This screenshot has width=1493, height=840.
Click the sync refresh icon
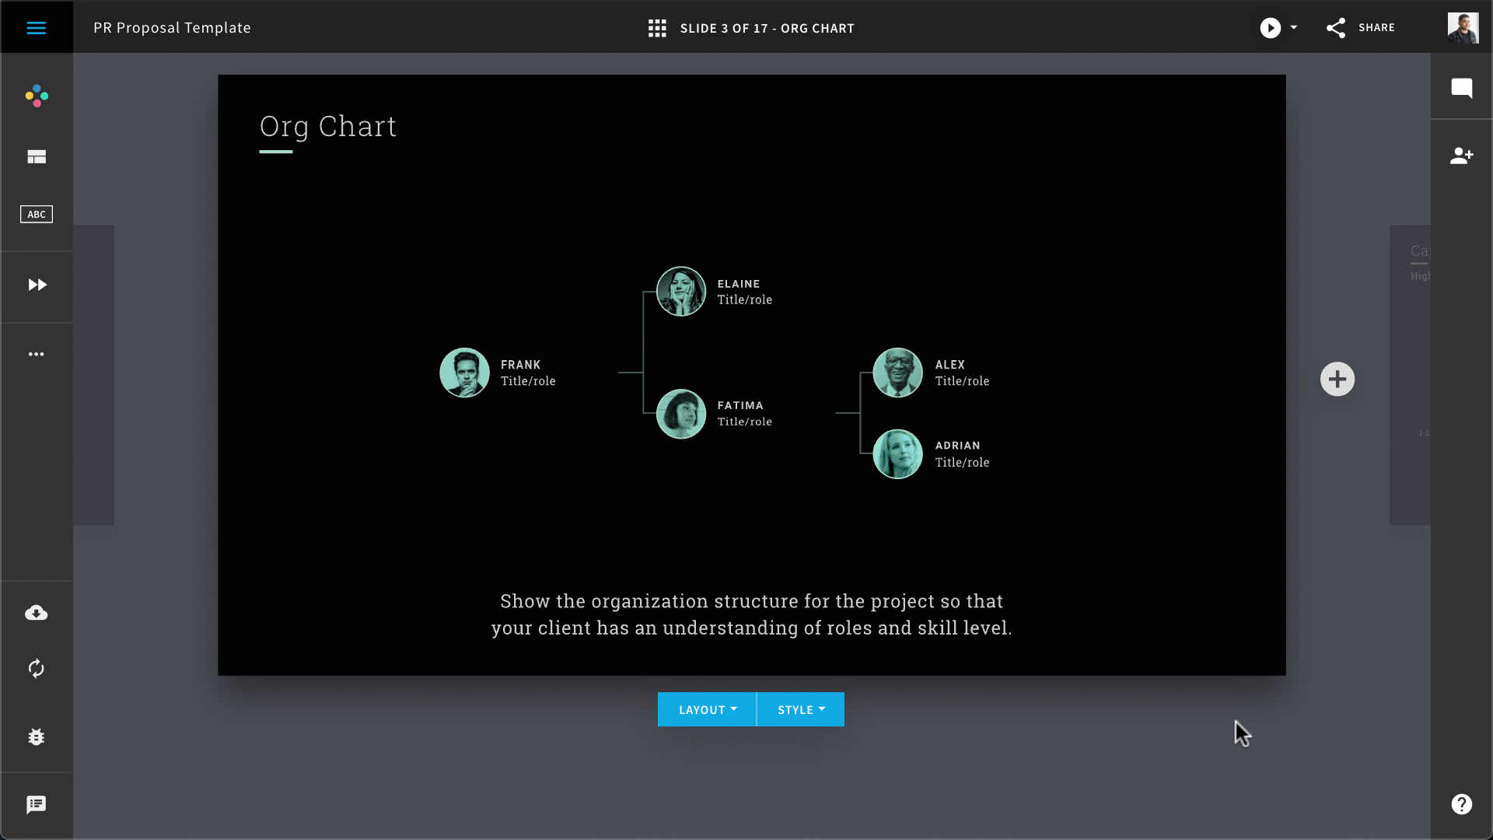click(x=37, y=668)
